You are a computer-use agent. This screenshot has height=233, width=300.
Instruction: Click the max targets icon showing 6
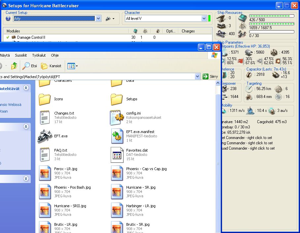tap(279, 89)
